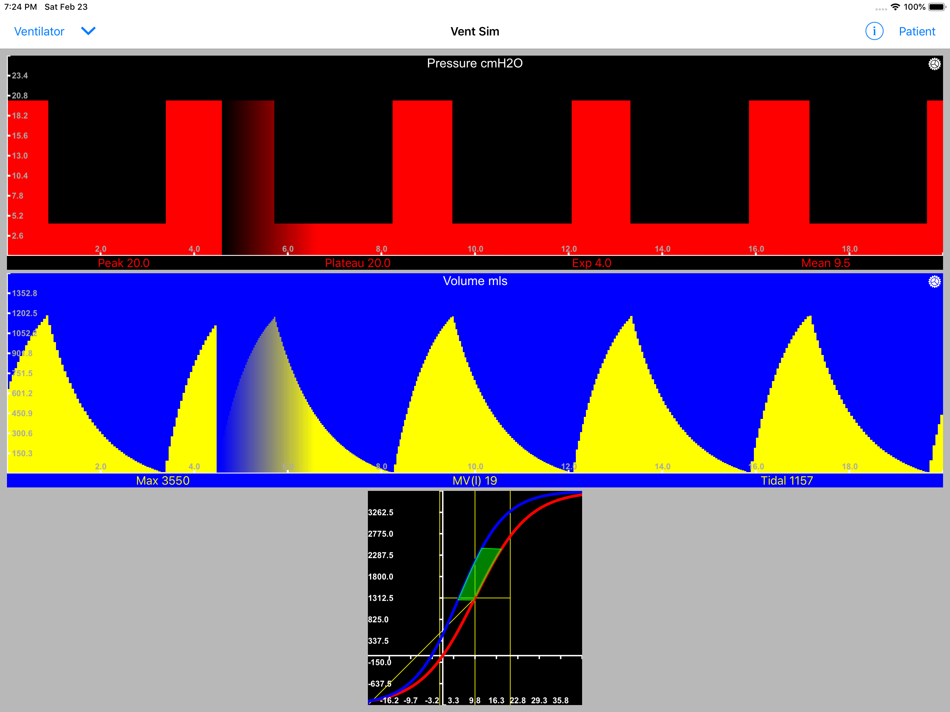Tap the battery icon in status bar
The height and width of the screenshot is (712, 950).
(x=937, y=7)
